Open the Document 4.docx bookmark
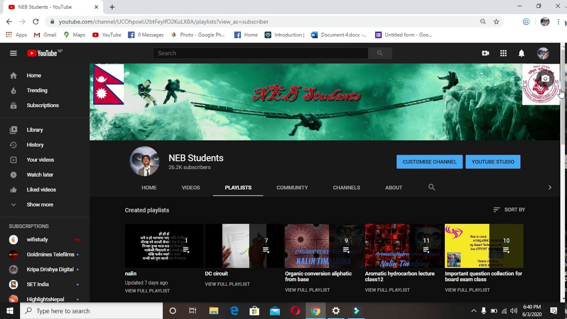 (x=339, y=35)
